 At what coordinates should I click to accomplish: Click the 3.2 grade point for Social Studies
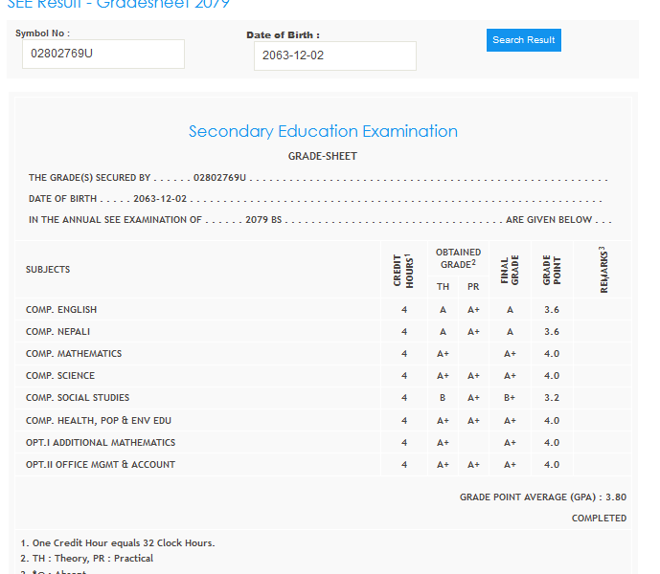coord(552,398)
